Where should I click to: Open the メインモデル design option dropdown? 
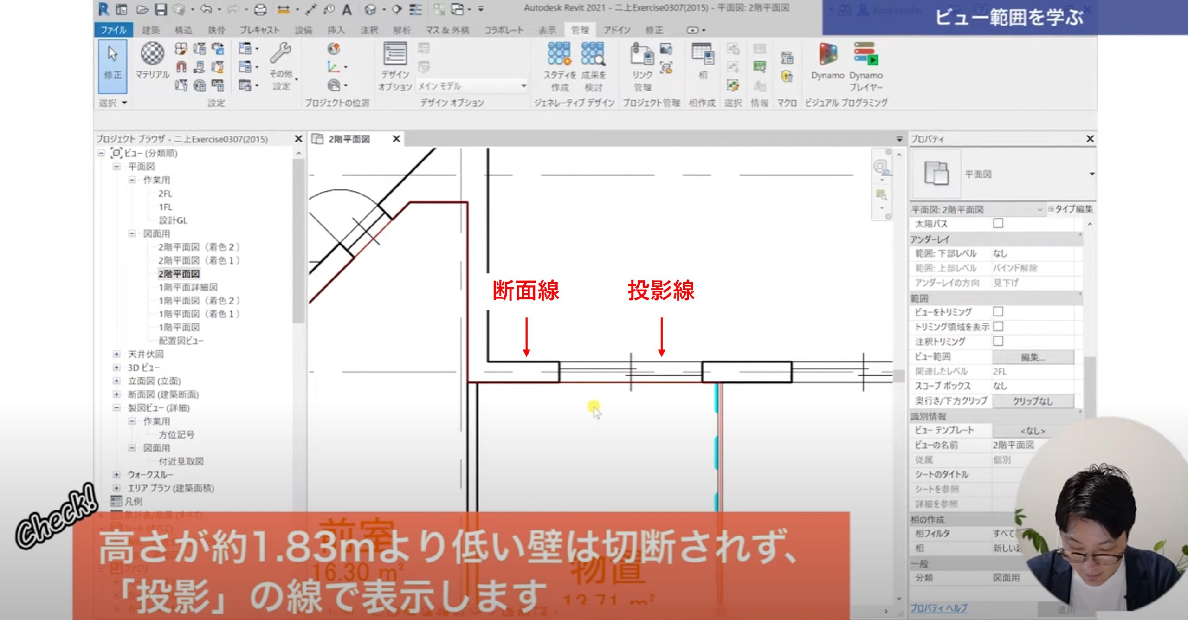(x=523, y=86)
